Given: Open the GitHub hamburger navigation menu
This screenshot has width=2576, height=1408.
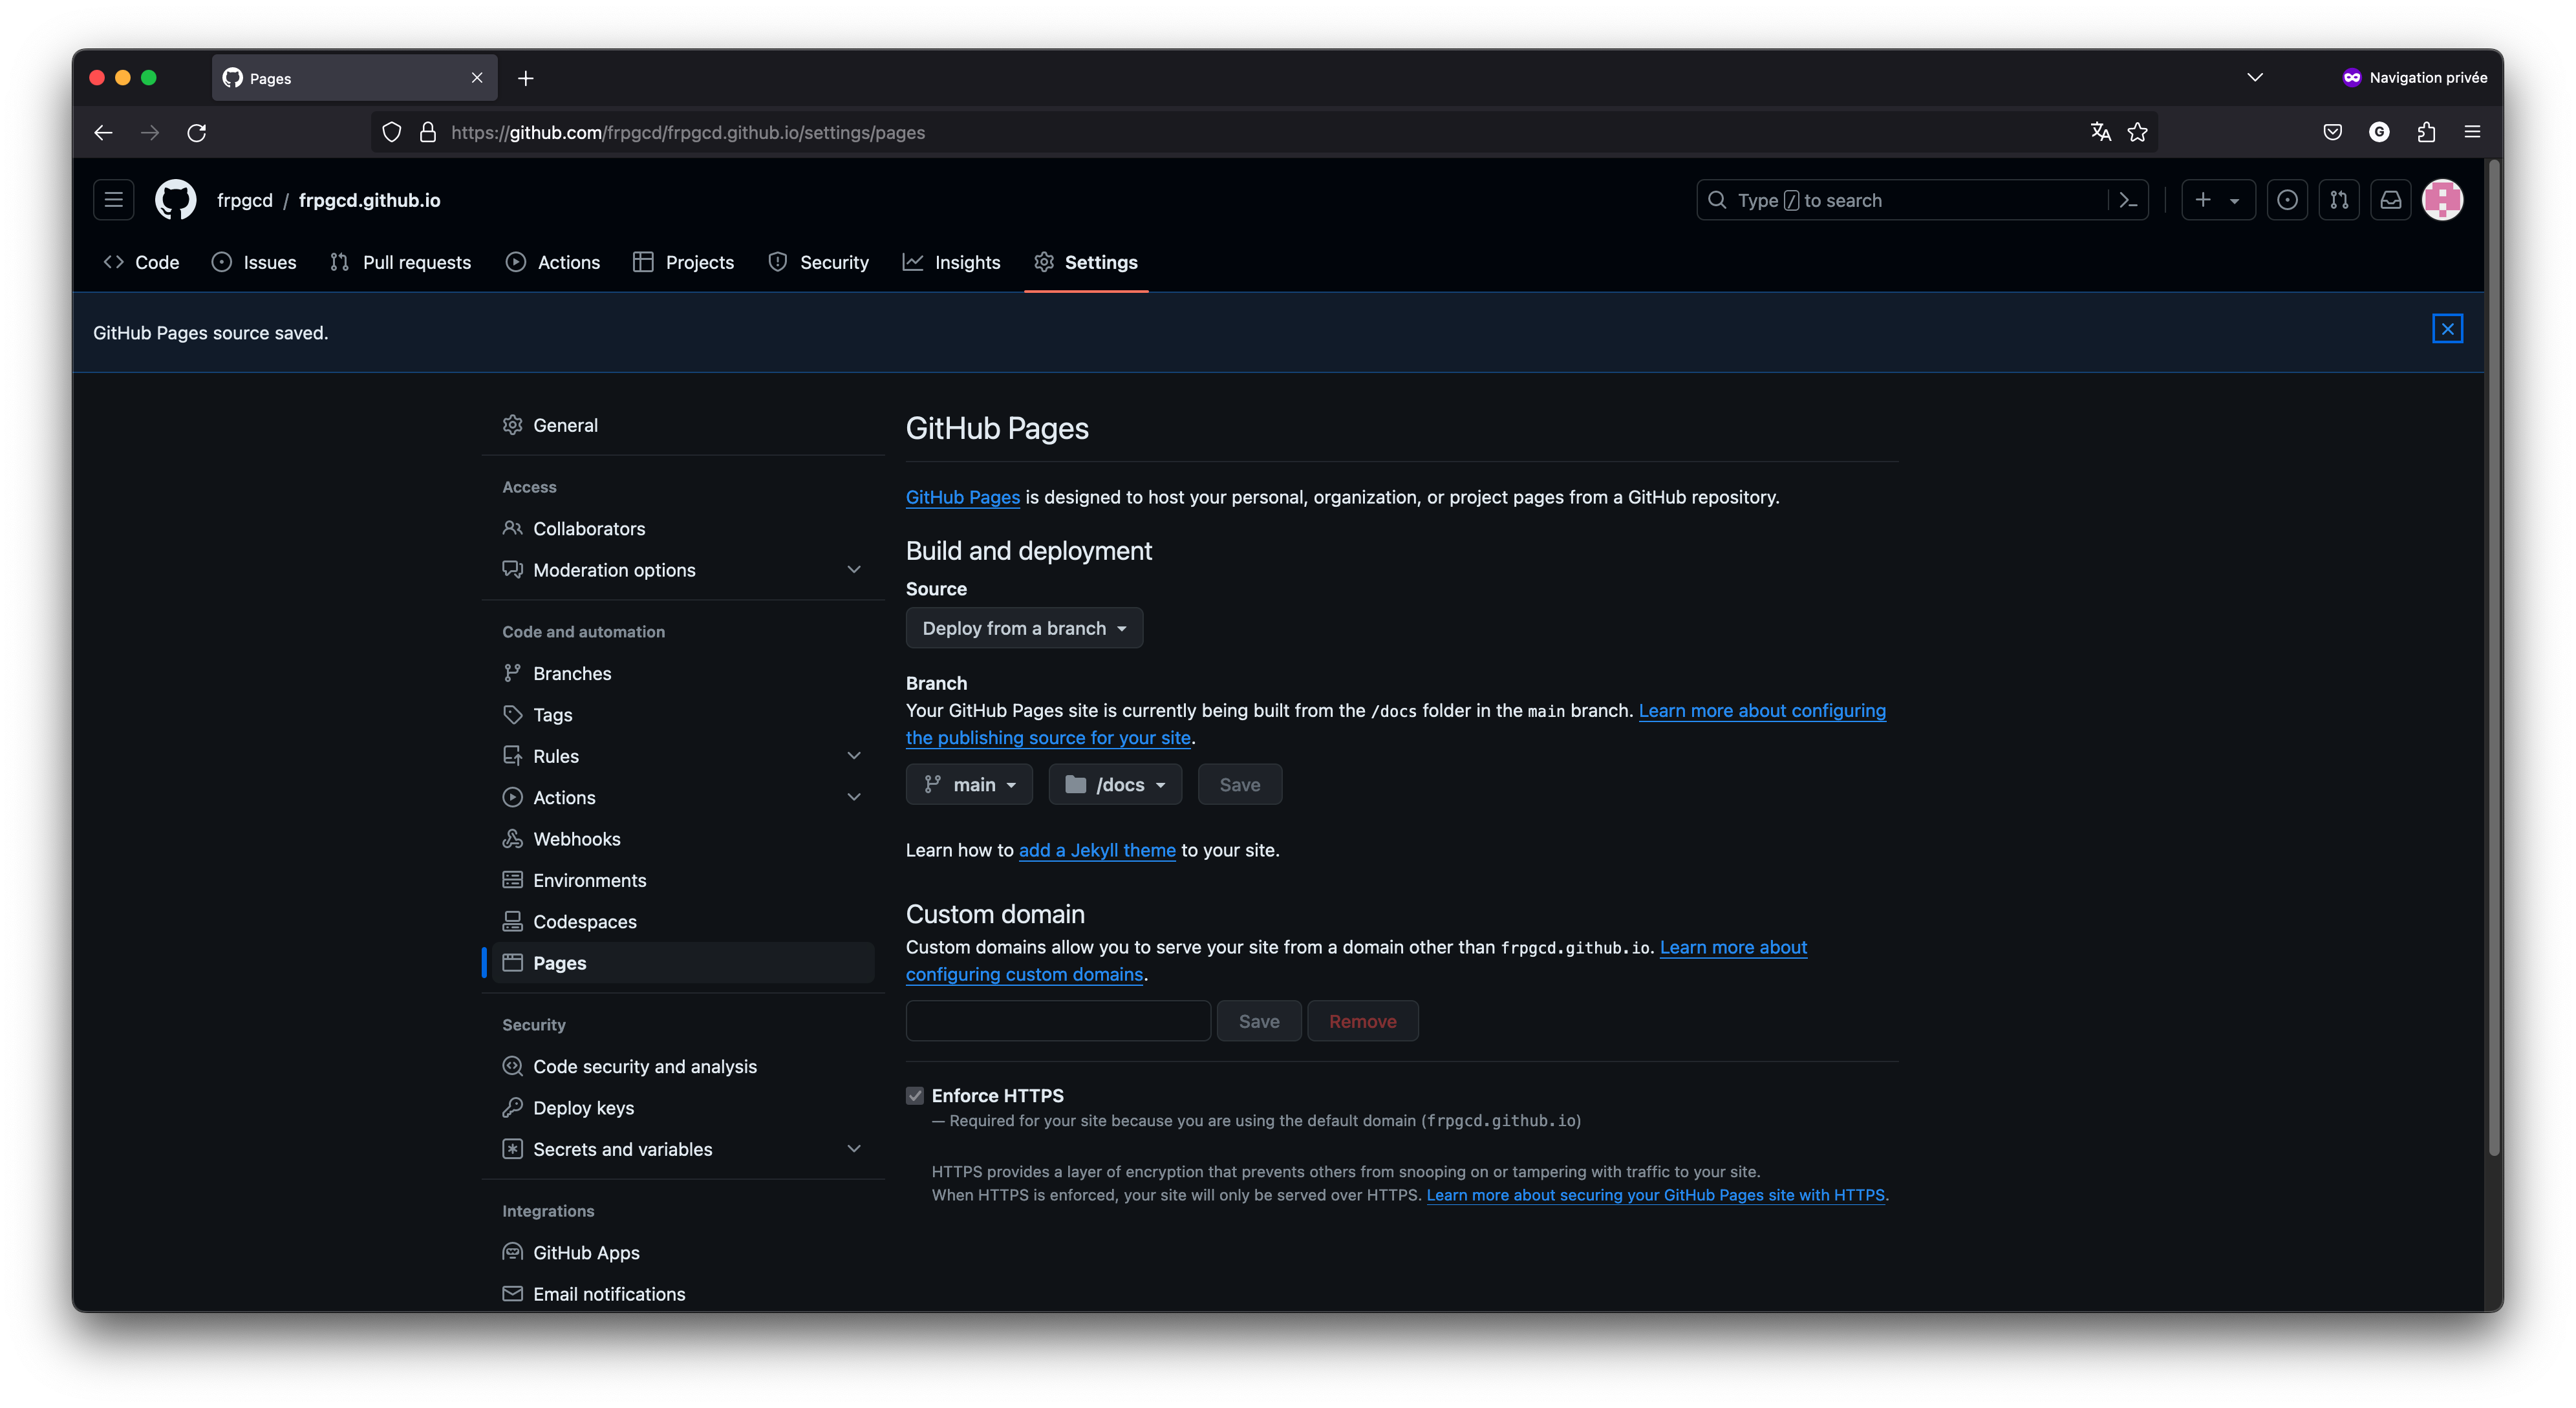Looking at the screenshot, I should [113, 200].
